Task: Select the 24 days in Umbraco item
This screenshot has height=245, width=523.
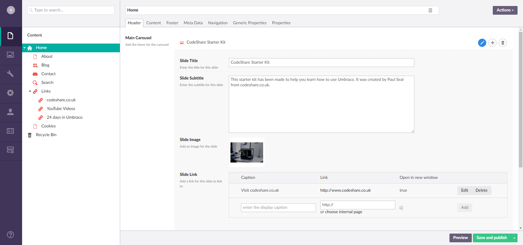Action: coord(65,118)
